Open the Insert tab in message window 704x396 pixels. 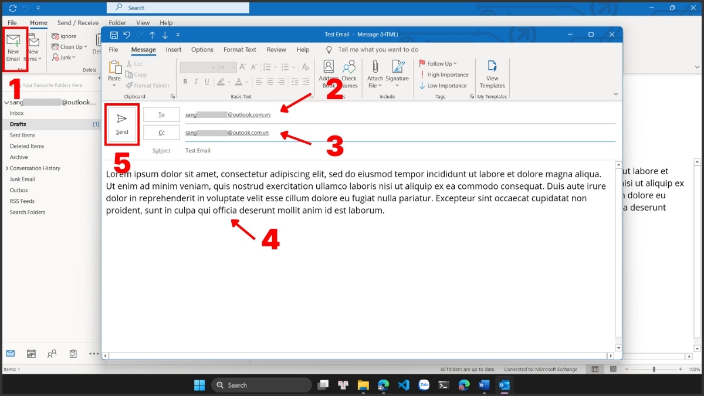(x=173, y=50)
